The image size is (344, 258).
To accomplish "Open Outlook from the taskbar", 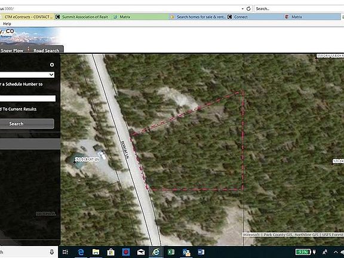I will [x=186, y=252].
